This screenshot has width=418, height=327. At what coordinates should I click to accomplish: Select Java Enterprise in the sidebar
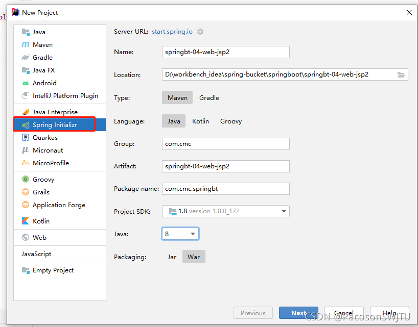[x=60, y=112]
